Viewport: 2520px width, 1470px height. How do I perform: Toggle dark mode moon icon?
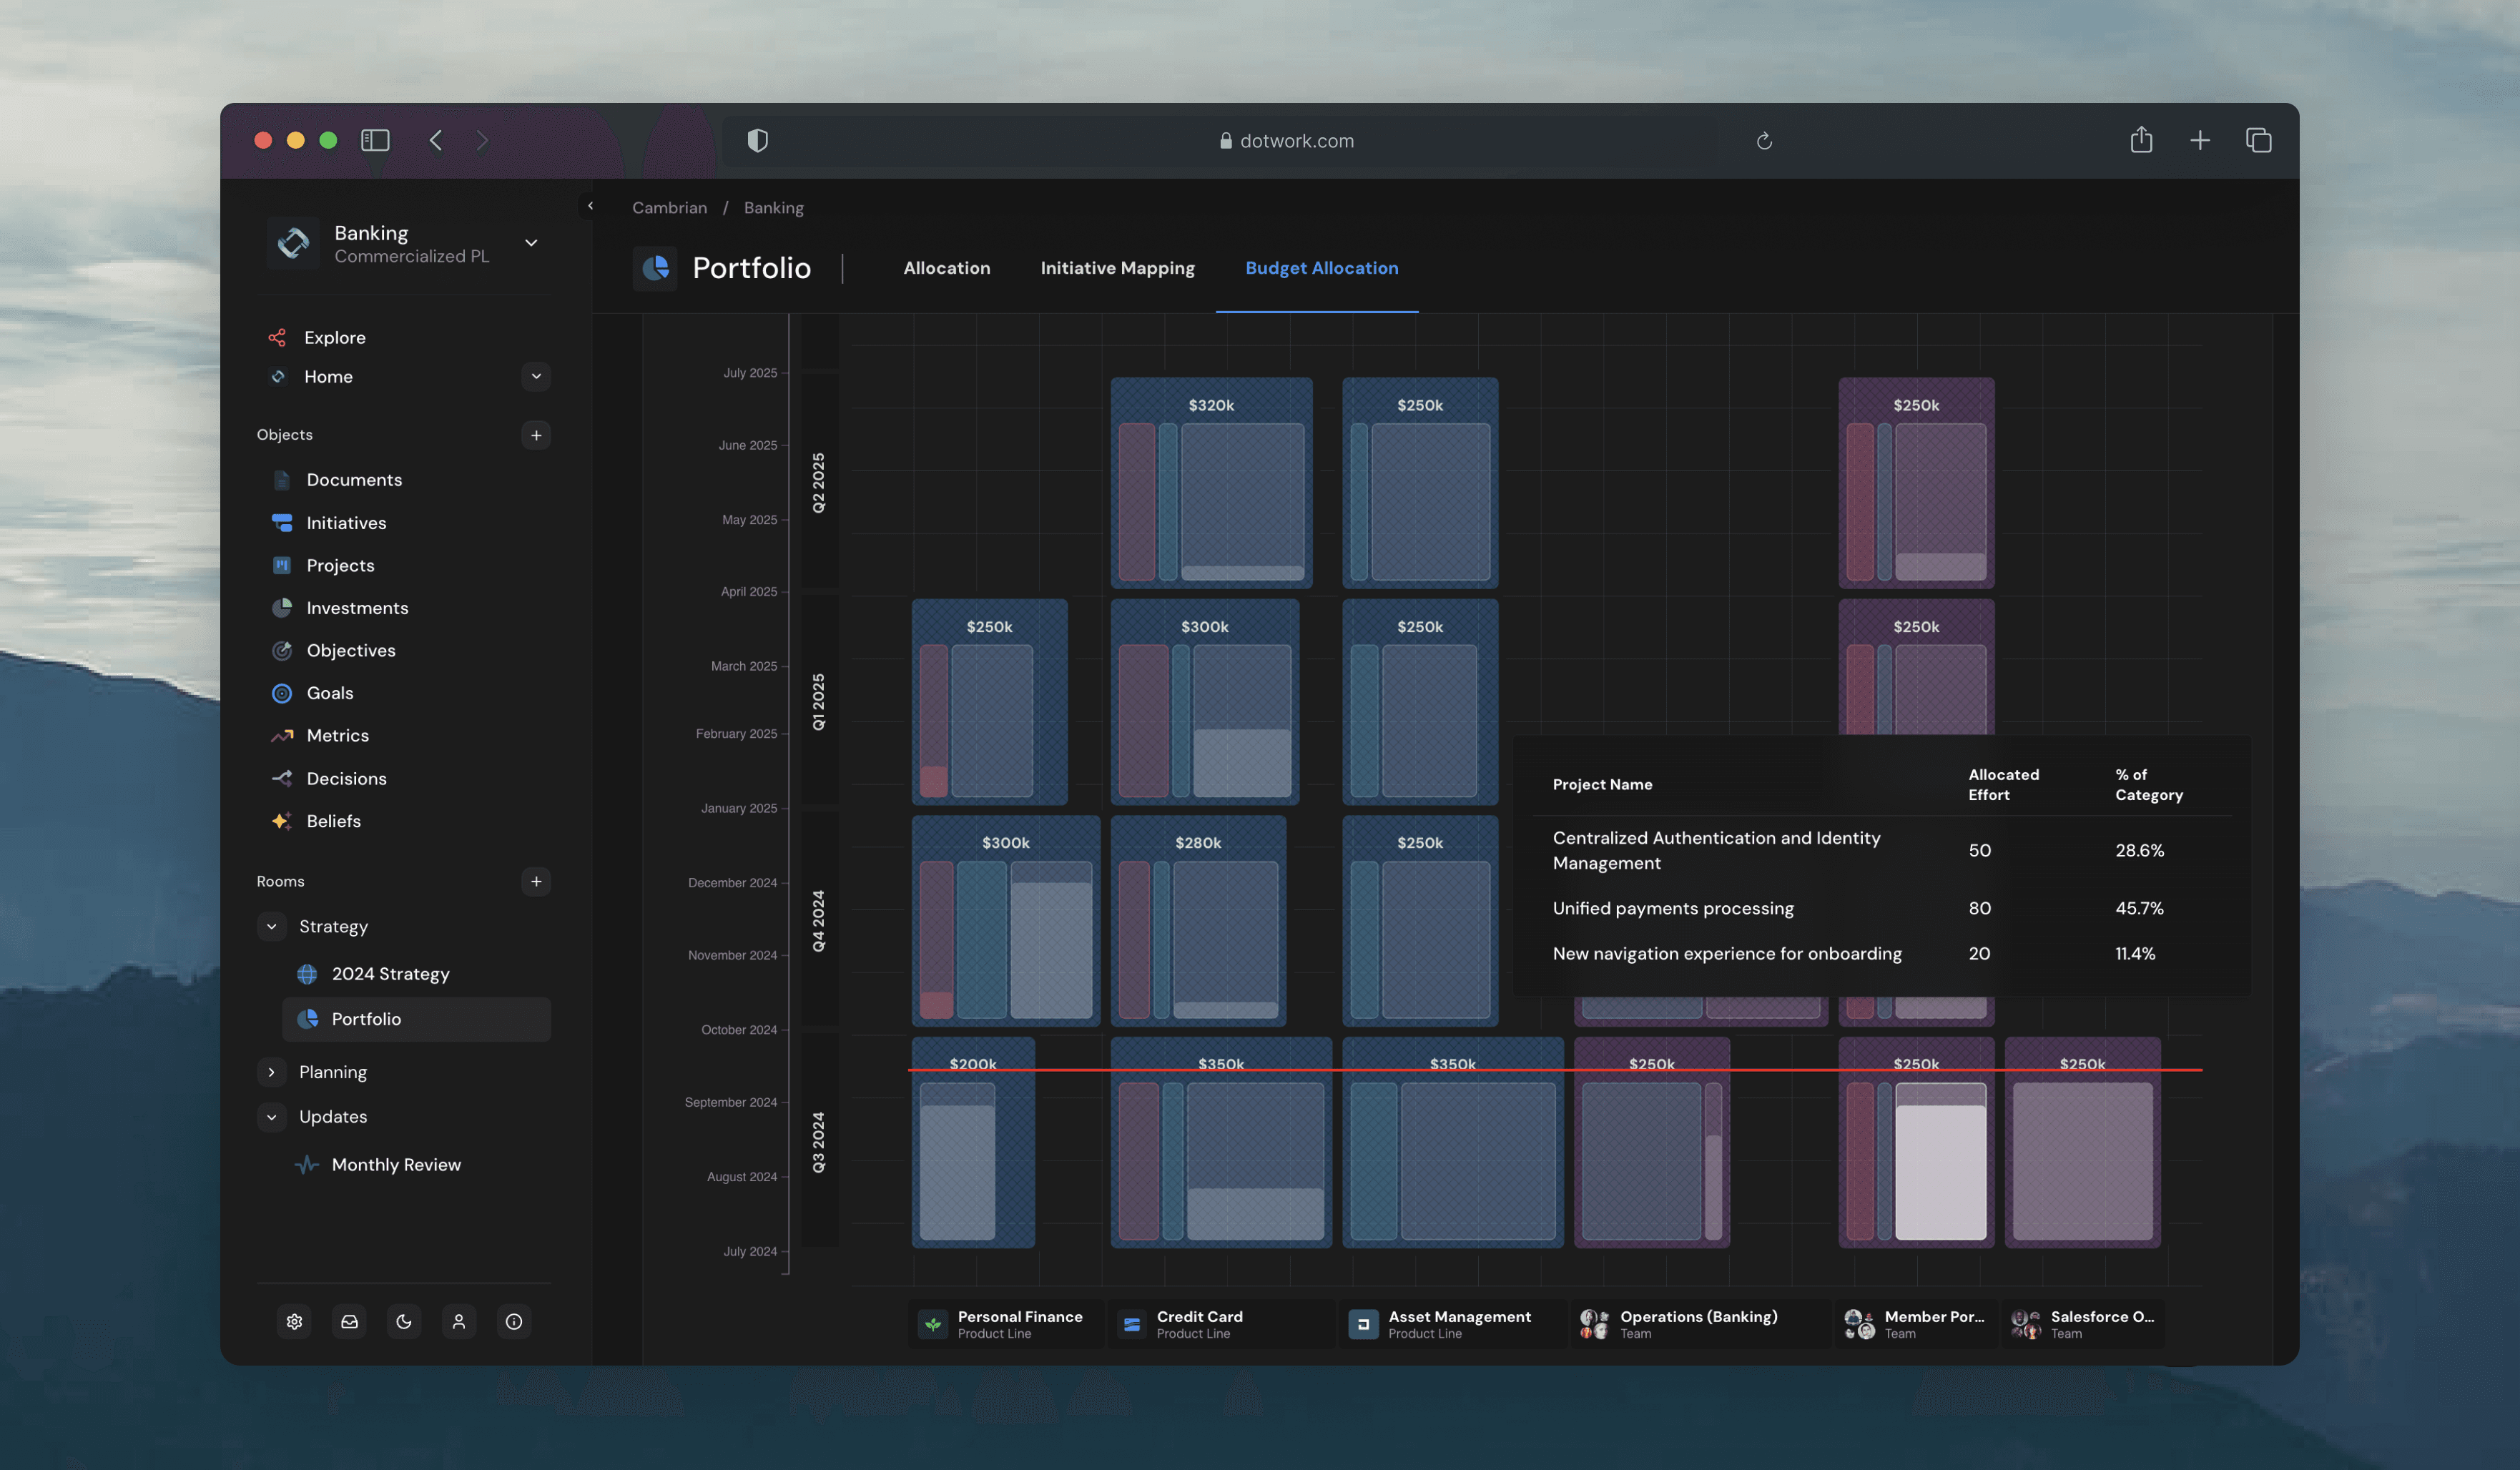click(x=404, y=1321)
